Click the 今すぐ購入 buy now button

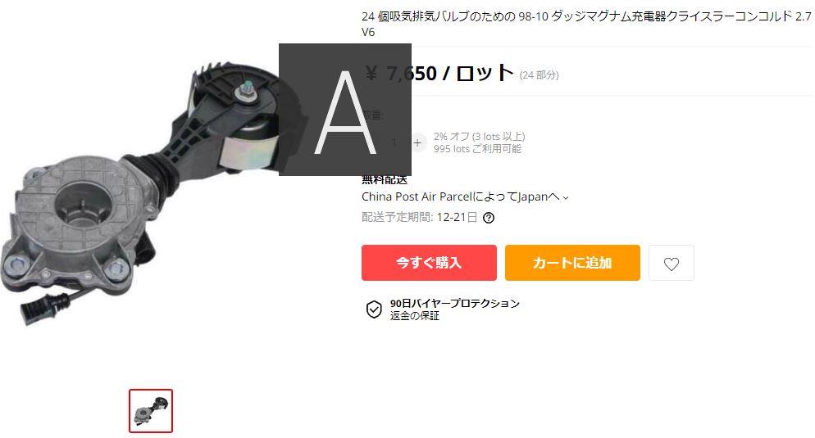[x=429, y=263]
